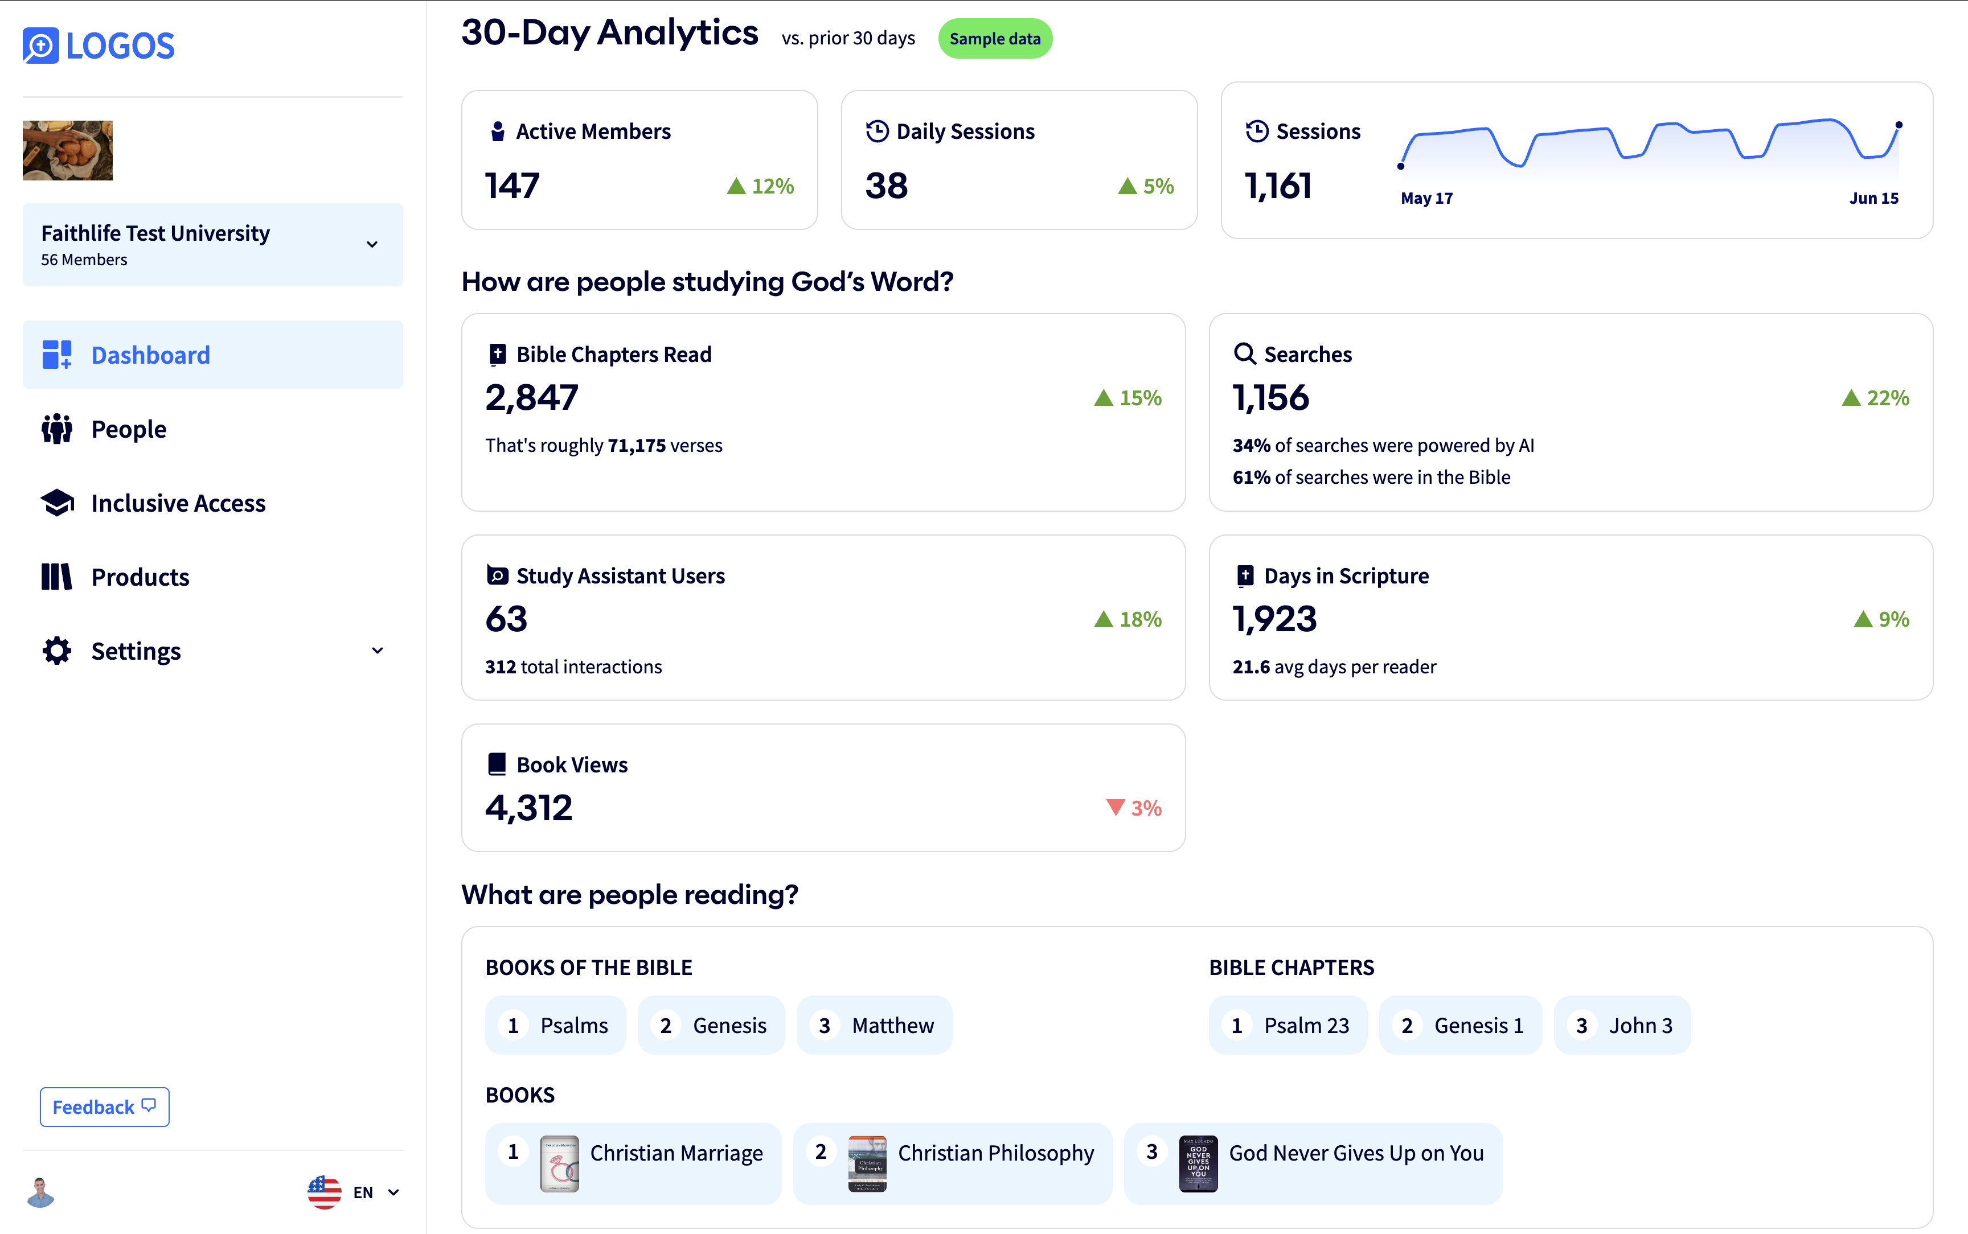Click the Settings gear icon

56,651
